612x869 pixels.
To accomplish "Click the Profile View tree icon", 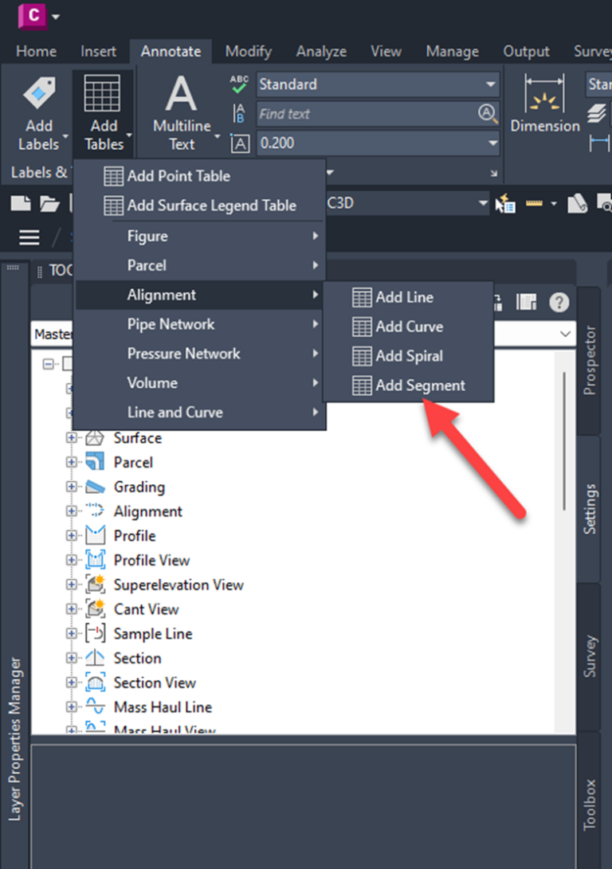I will (x=95, y=560).
